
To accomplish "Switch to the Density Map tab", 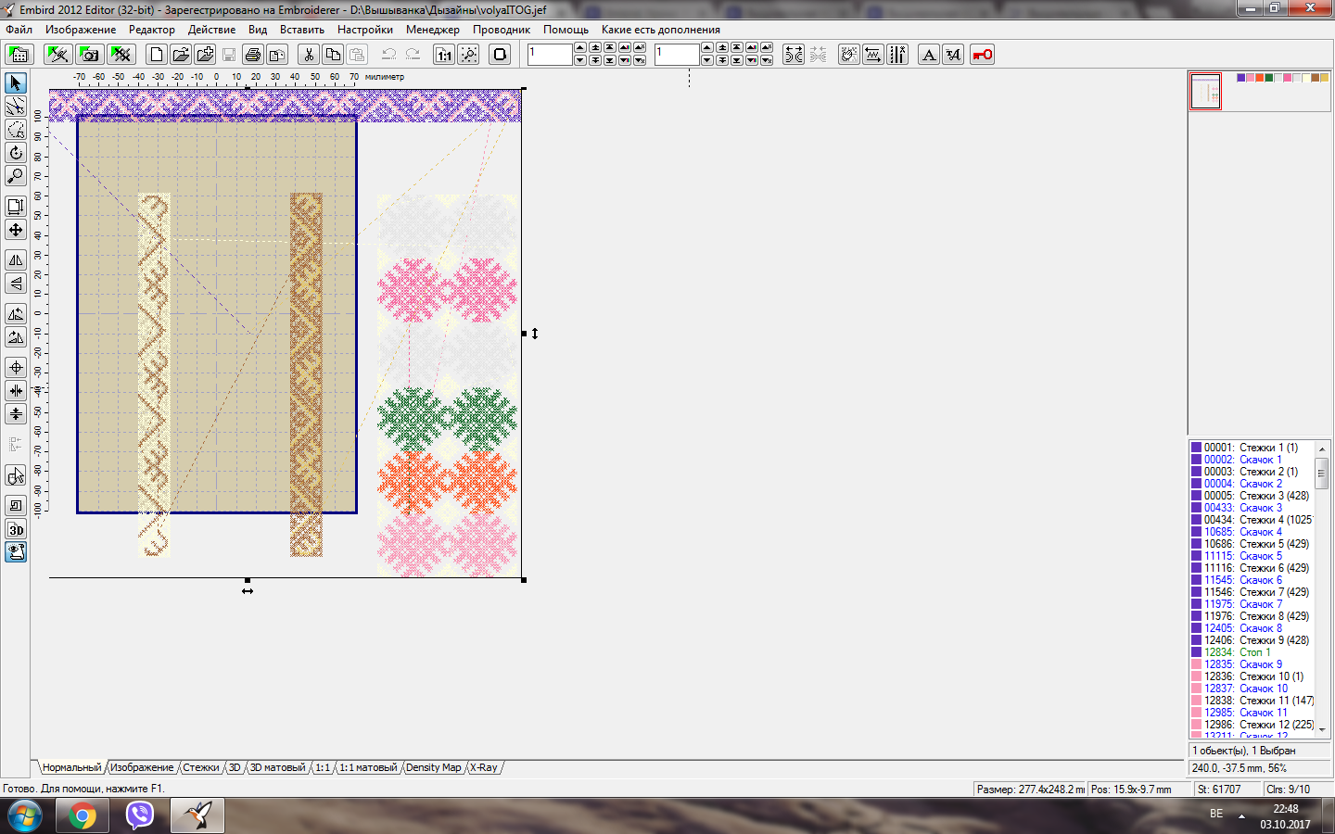I will tap(433, 768).
